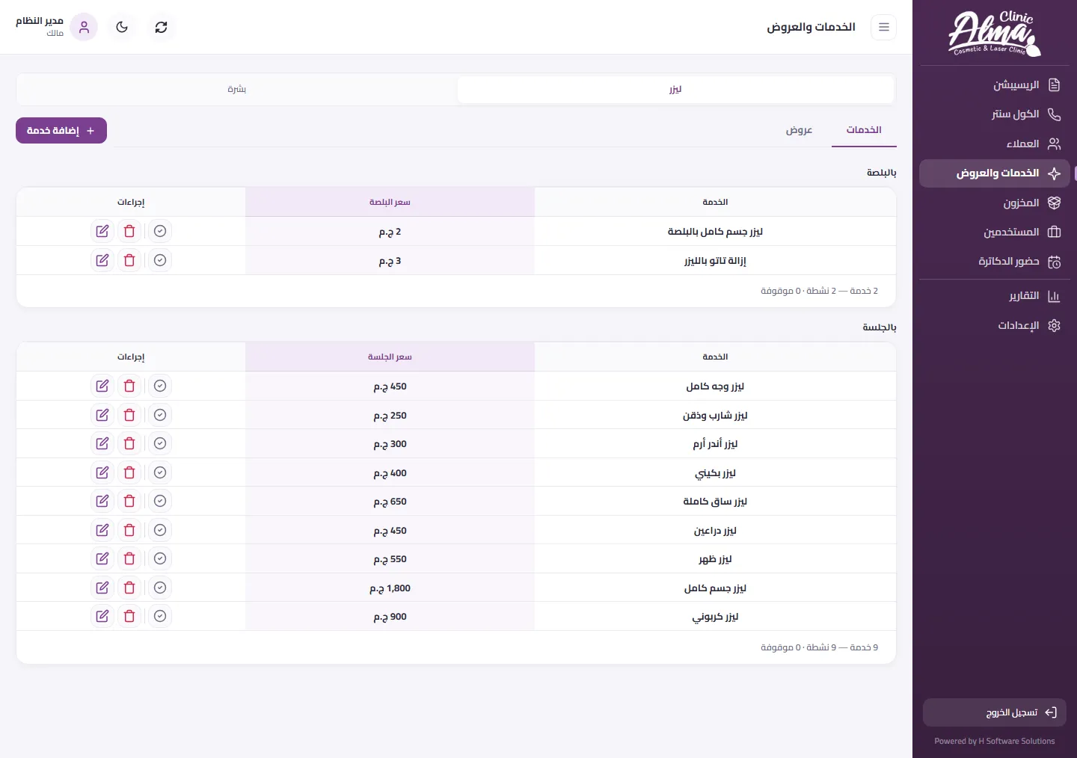Delete the ليزر بكيني service
This screenshot has height=758, width=1077.
pos(129,472)
